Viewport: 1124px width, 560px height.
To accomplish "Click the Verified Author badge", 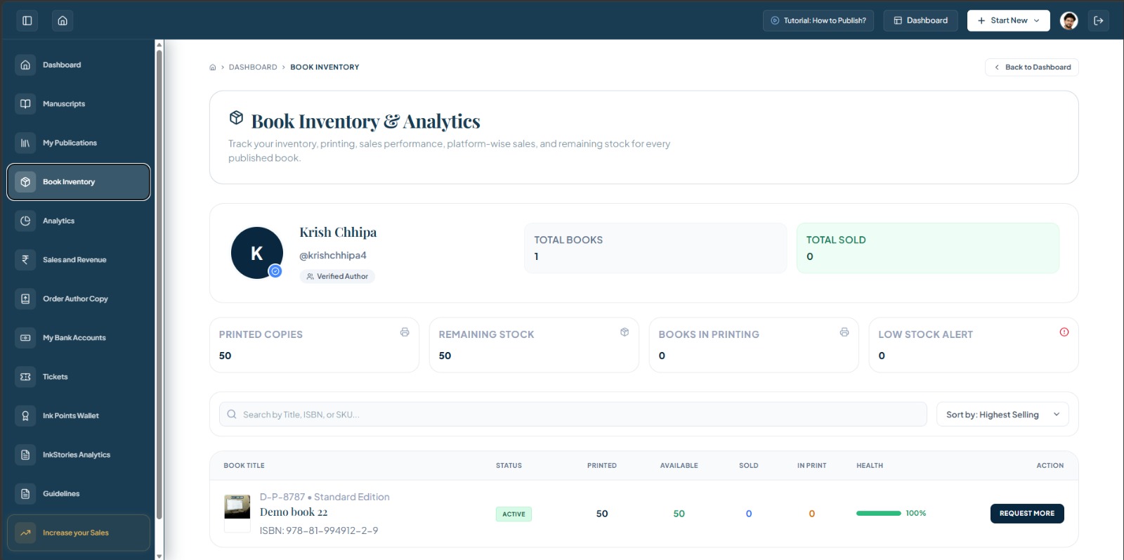I will coord(337,277).
